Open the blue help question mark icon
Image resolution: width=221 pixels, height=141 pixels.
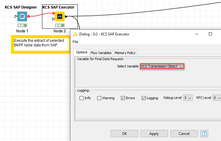pyautogui.click(x=204, y=133)
